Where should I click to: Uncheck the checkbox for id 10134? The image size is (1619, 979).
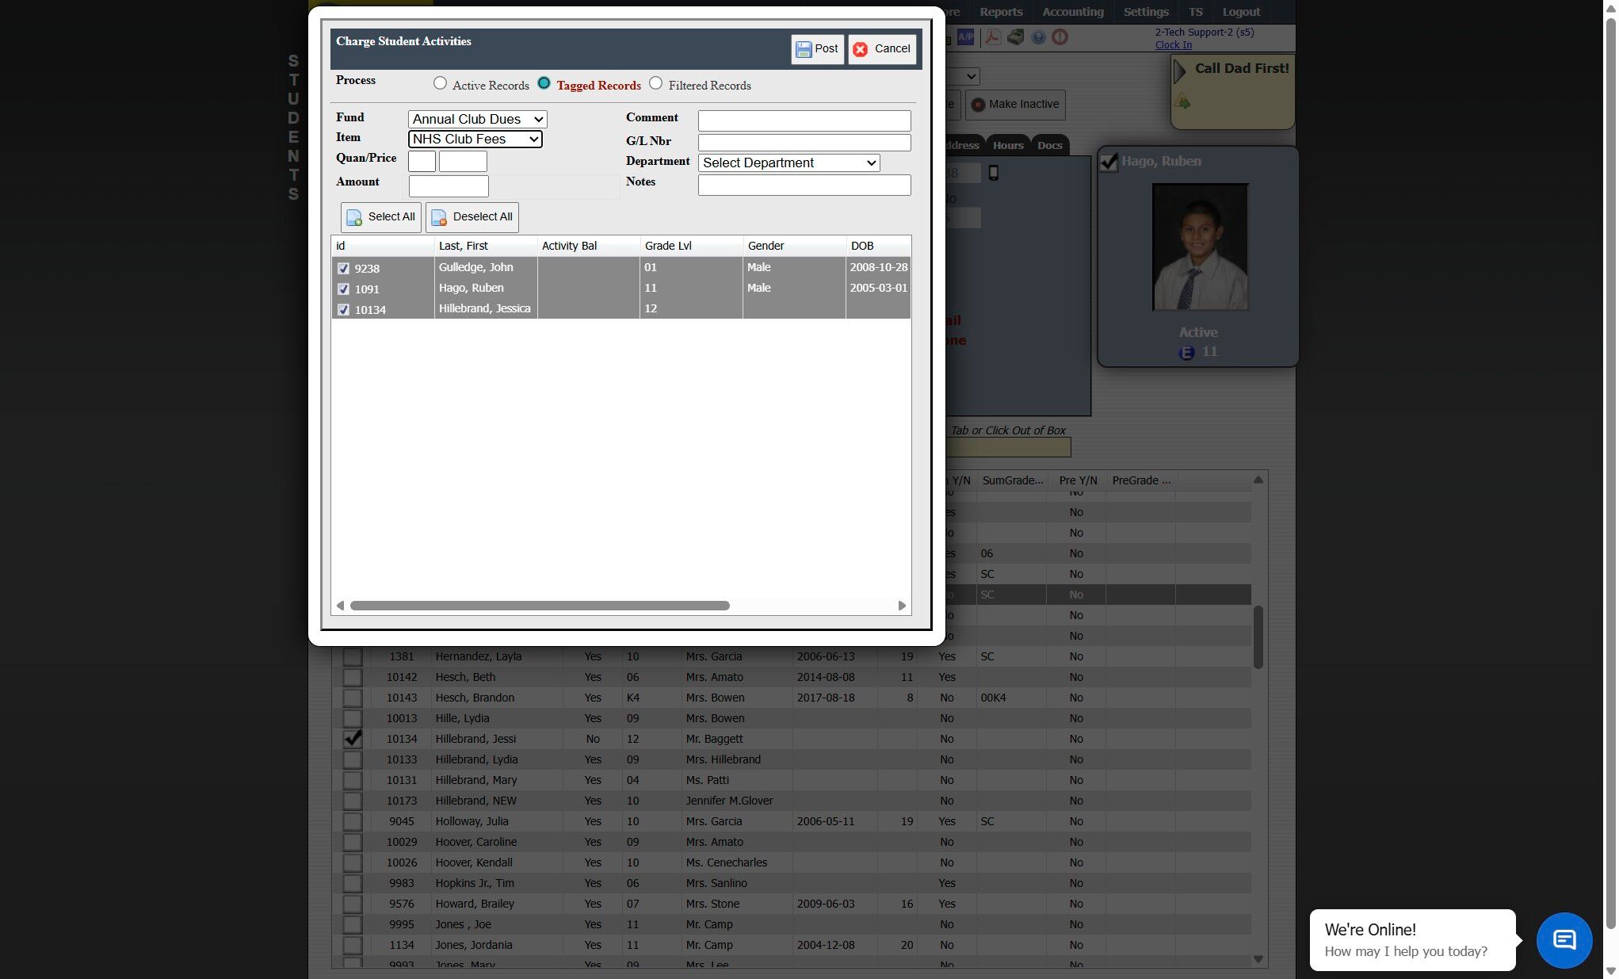(x=343, y=310)
